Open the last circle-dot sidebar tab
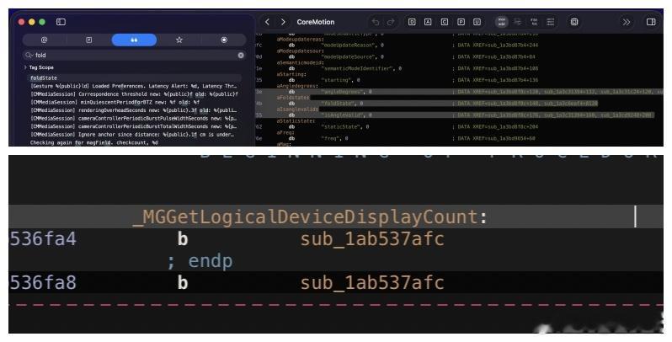This screenshot has width=672, height=342. (224, 40)
